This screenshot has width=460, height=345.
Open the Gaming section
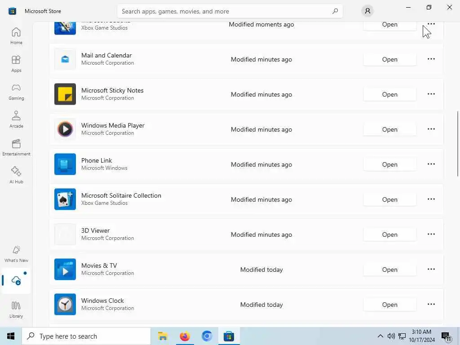16,92
